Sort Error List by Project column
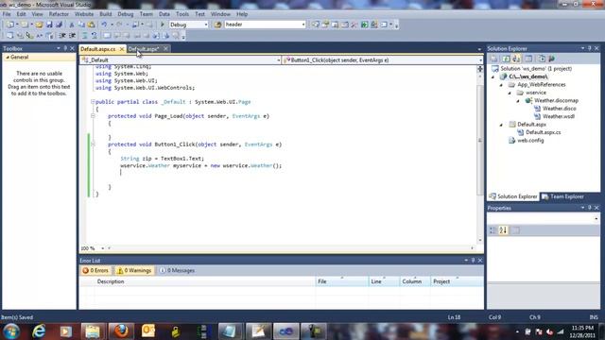The height and width of the screenshot is (340, 605). [x=457, y=281]
